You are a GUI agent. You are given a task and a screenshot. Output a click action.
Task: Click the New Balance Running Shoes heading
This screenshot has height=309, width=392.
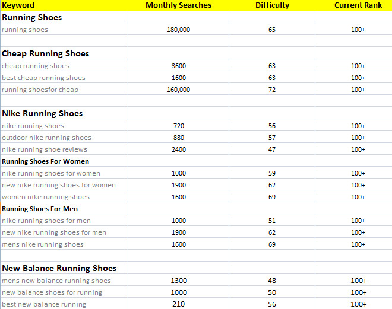tap(59, 268)
